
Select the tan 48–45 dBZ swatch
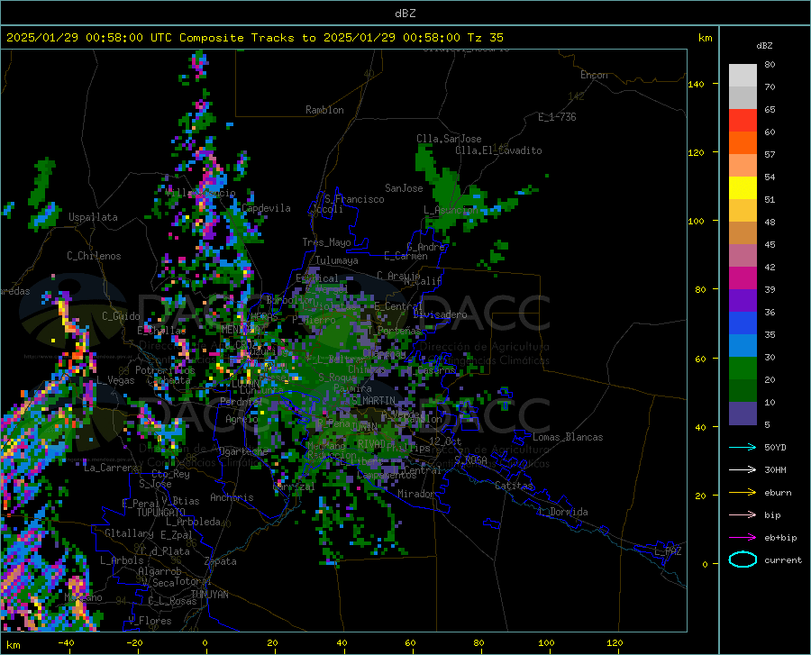(x=743, y=233)
